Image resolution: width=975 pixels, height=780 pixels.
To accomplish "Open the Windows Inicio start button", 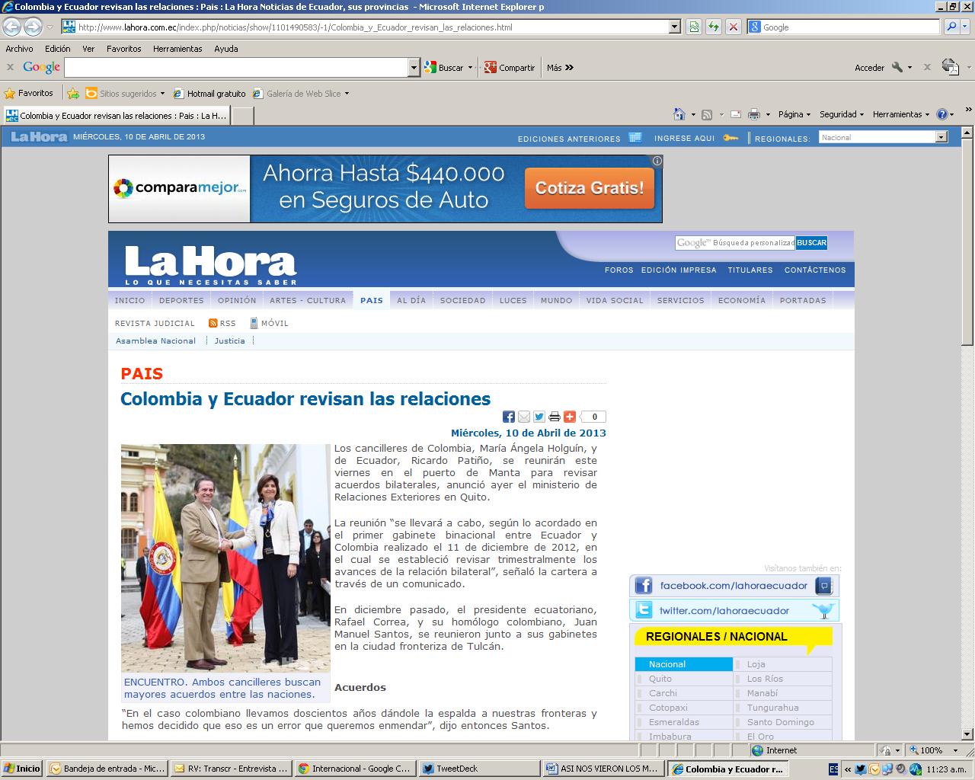I will (x=22, y=769).
